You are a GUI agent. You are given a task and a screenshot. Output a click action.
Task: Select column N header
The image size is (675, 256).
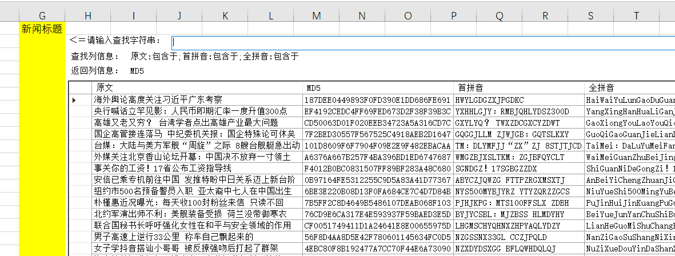click(x=362, y=16)
